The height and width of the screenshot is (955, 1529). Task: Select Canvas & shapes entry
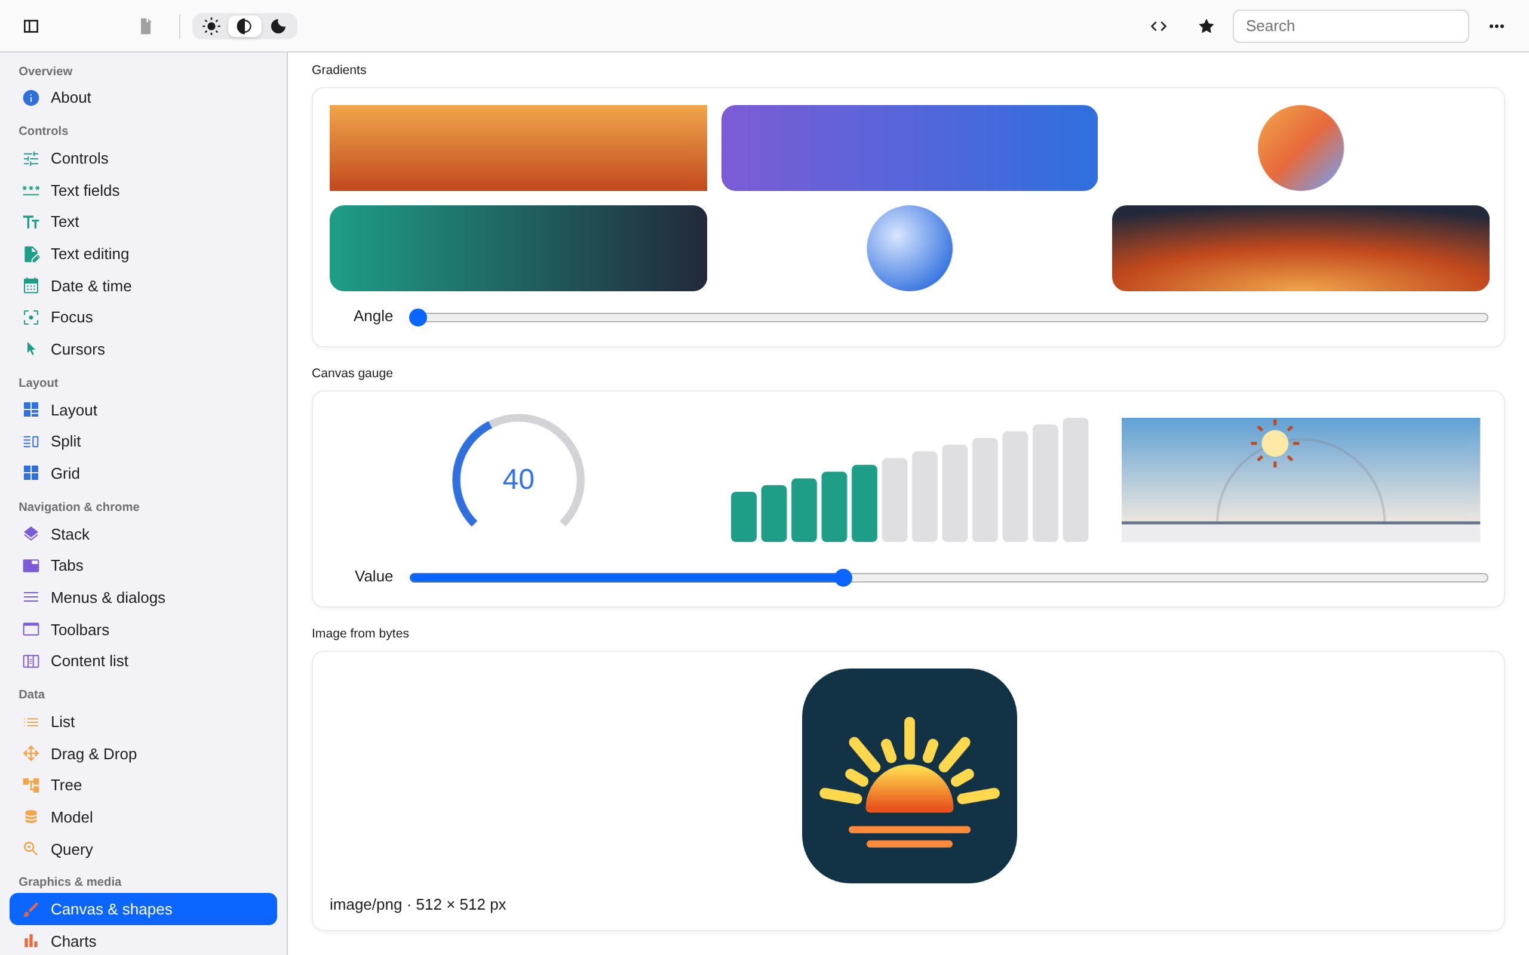tap(143, 909)
